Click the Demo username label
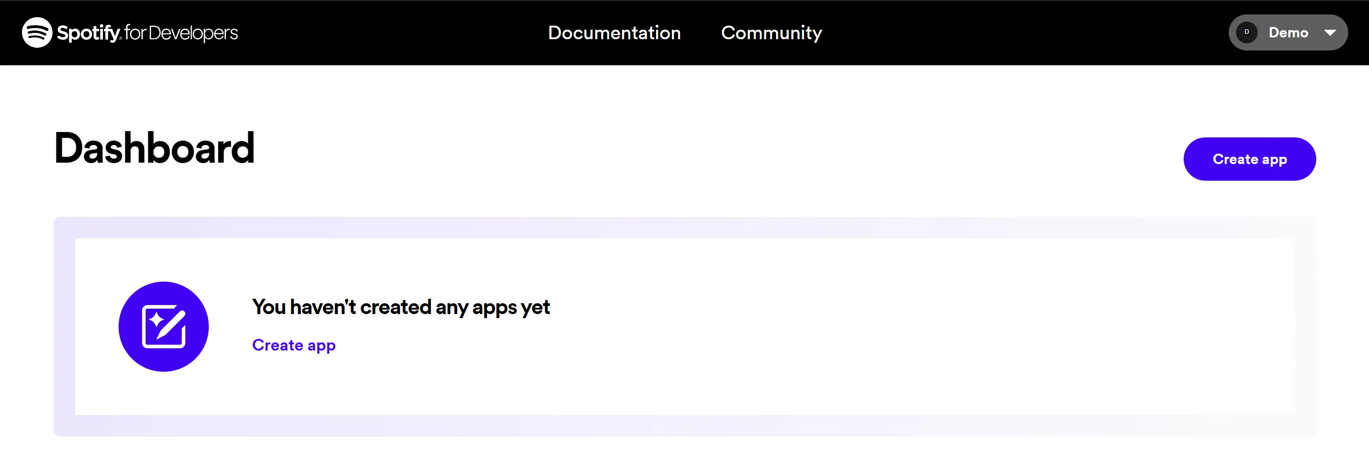 point(1288,33)
